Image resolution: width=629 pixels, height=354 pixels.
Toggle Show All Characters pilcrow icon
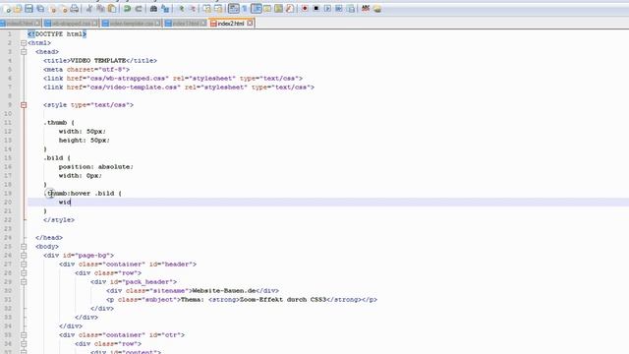[245, 9]
